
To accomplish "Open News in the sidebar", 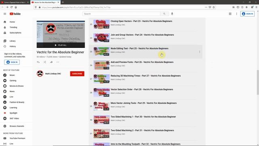I will pos(12,91).
